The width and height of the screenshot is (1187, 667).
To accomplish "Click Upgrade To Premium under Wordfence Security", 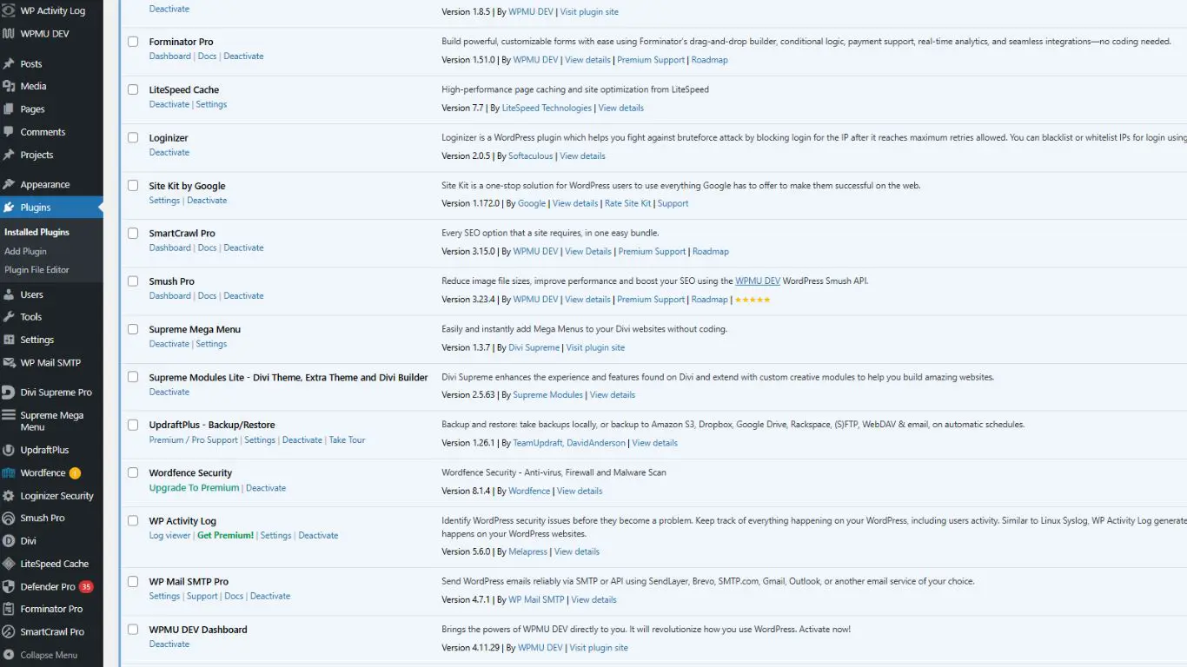I will (193, 487).
